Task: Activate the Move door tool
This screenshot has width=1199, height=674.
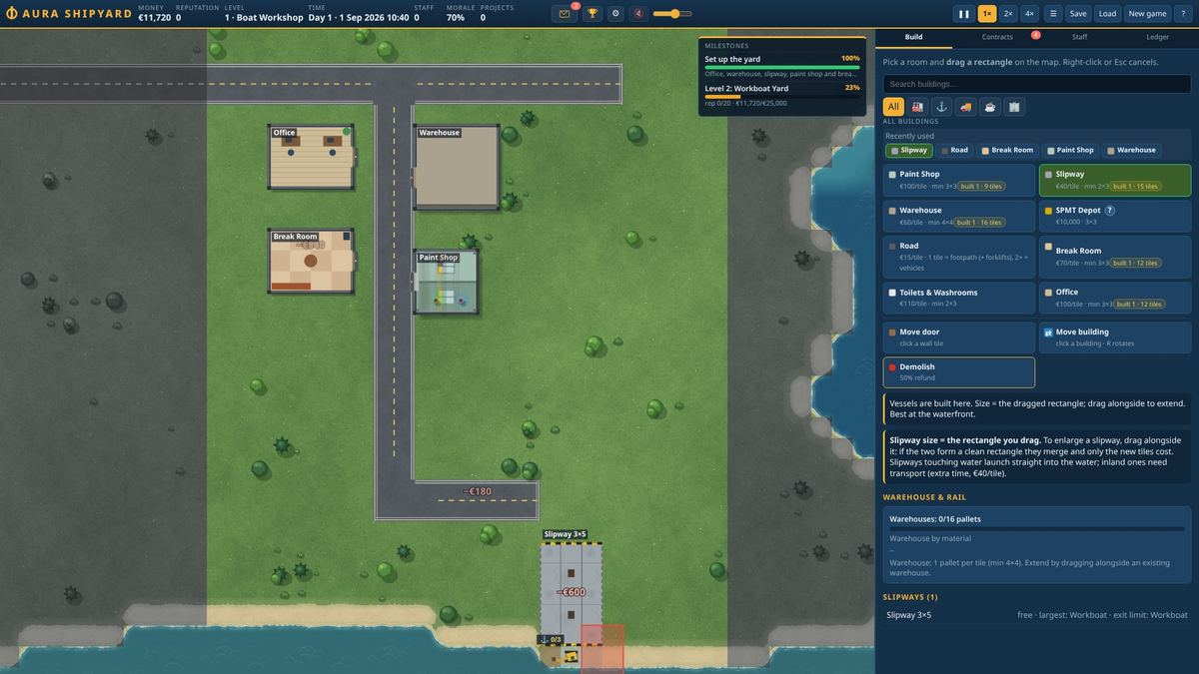Action: click(959, 337)
